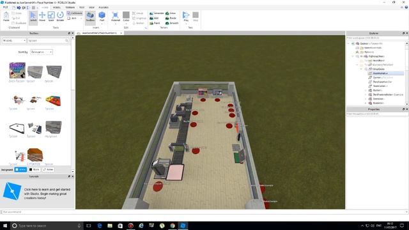Close the Tutorials panel
The width and height of the screenshot is (409, 230).
[73, 176]
